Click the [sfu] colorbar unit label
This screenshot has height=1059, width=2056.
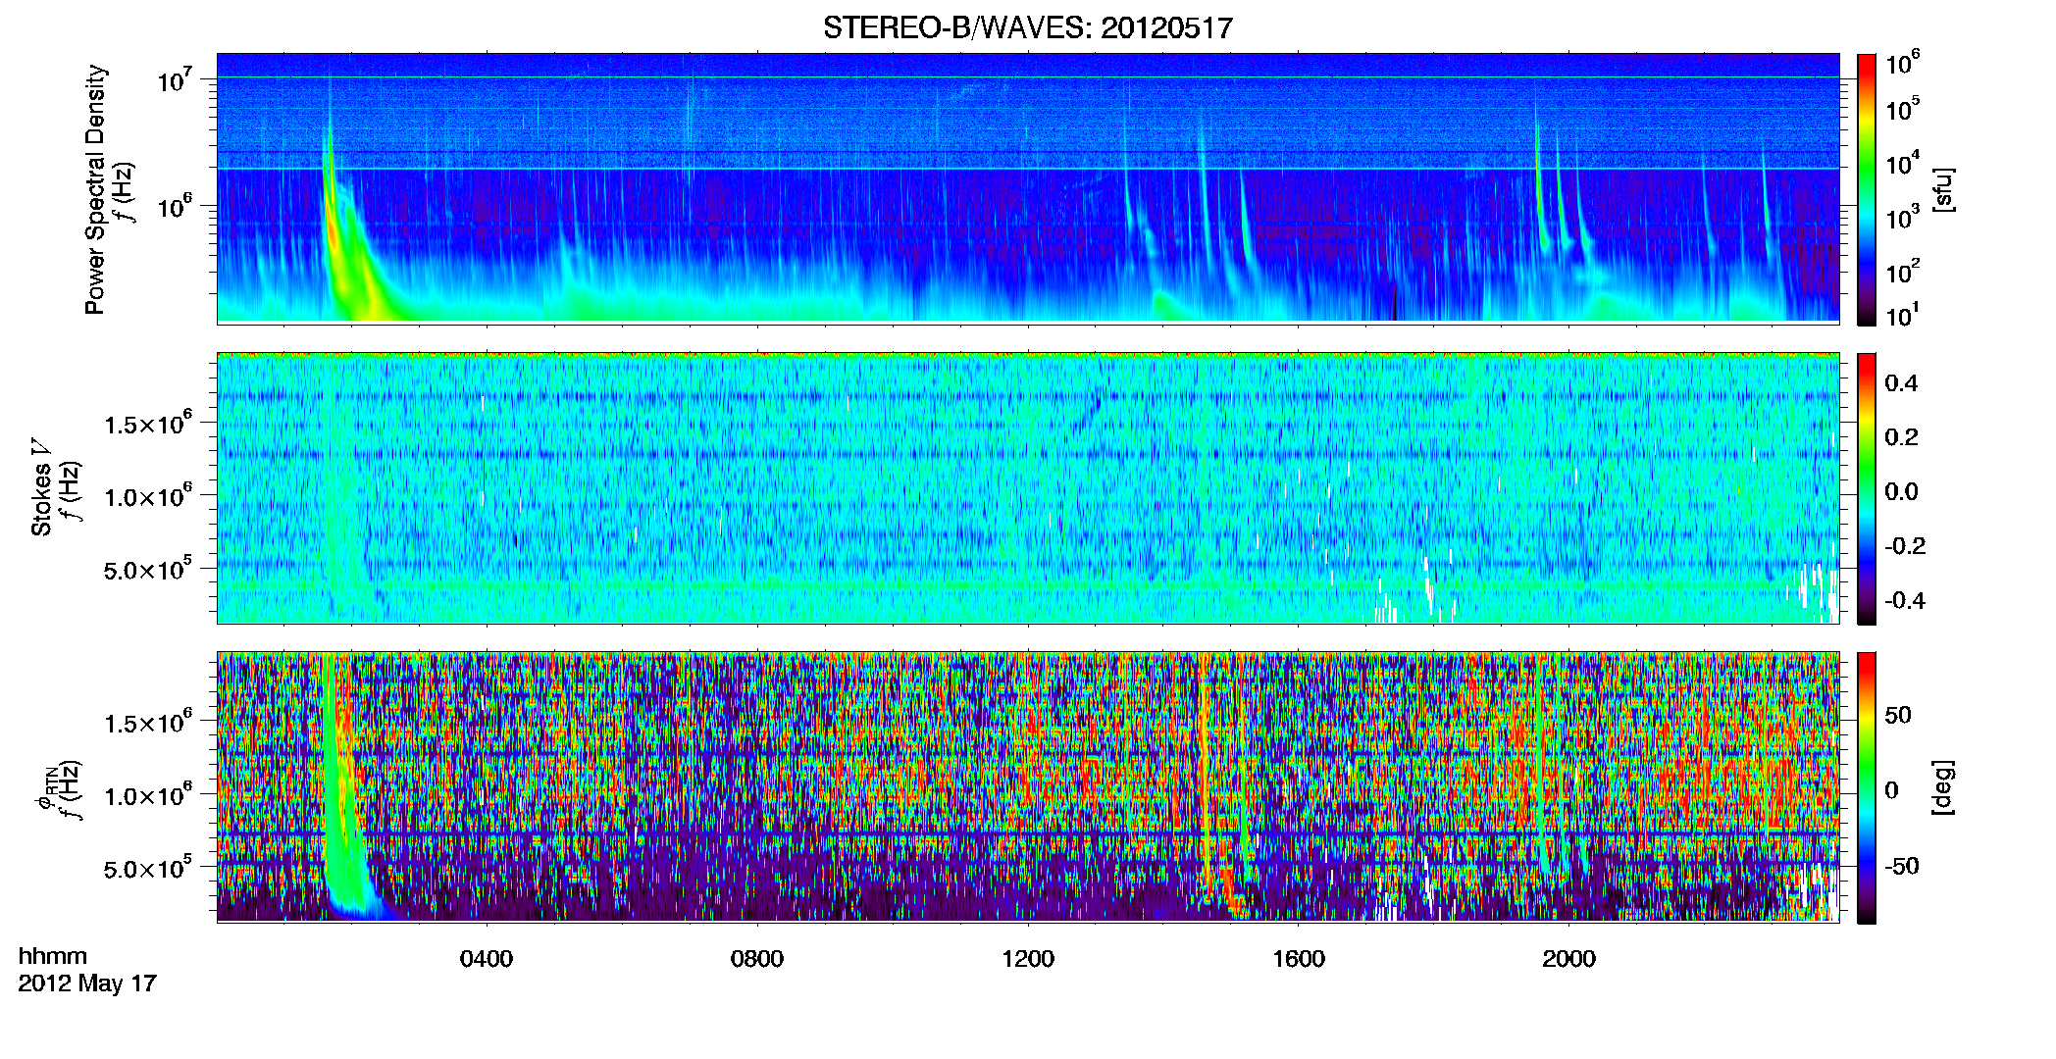pyautogui.click(x=1943, y=190)
